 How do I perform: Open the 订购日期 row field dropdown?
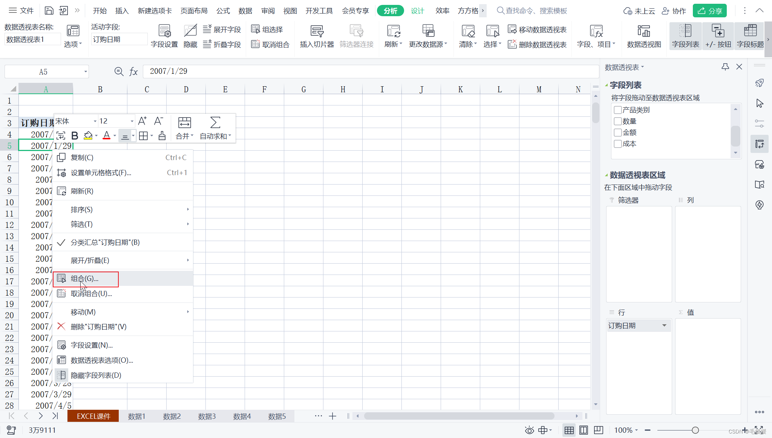(664, 325)
